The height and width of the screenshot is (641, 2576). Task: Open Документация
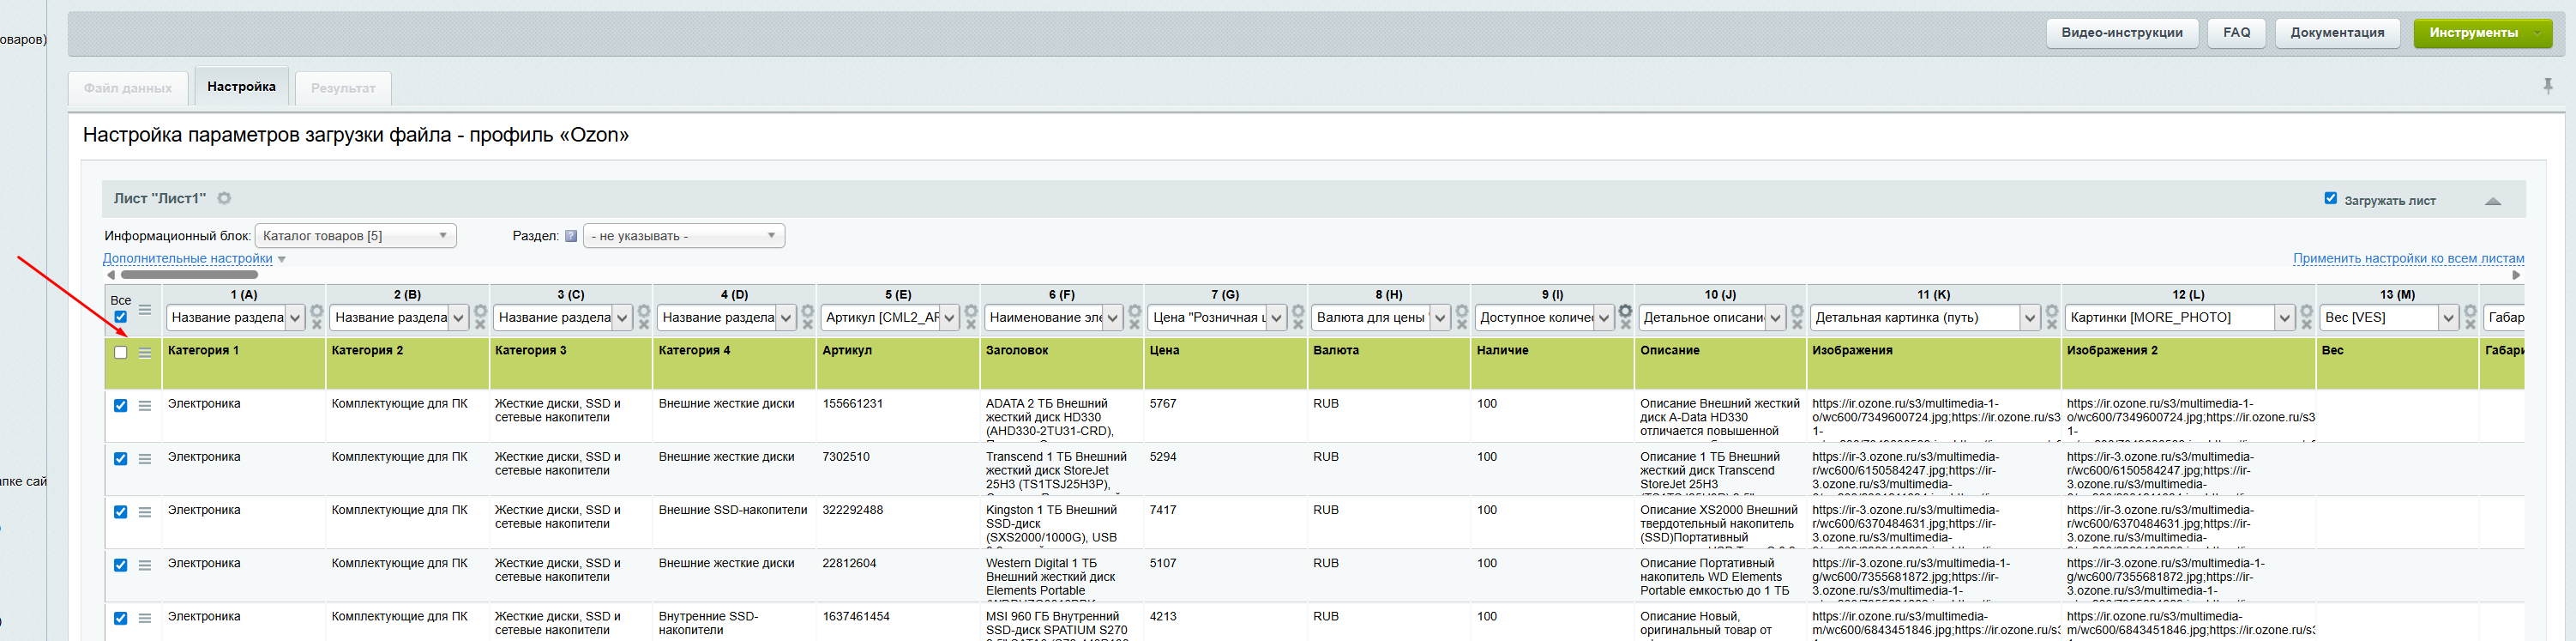click(2337, 33)
